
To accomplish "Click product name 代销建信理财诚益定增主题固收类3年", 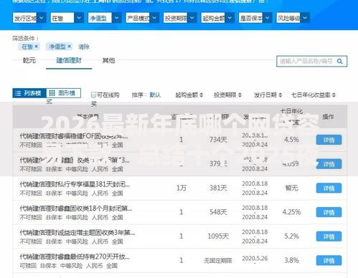I will point(77,233).
